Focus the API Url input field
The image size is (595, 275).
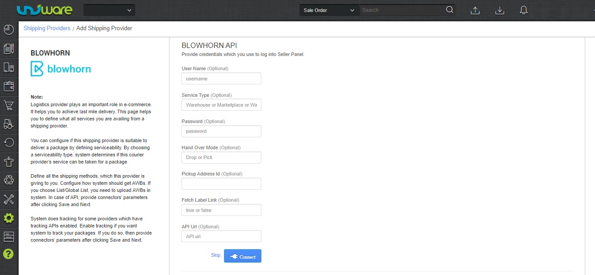(x=221, y=236)
